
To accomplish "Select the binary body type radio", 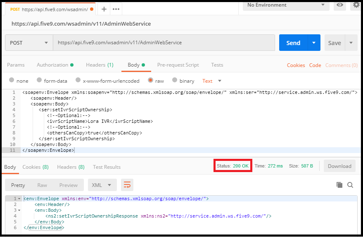I will 175,80.
